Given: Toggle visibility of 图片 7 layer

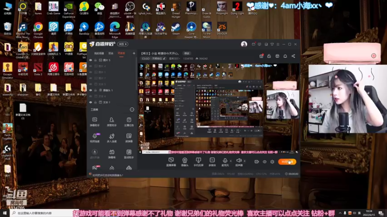Looking at the screenshot, I should (x=90, y=78).
